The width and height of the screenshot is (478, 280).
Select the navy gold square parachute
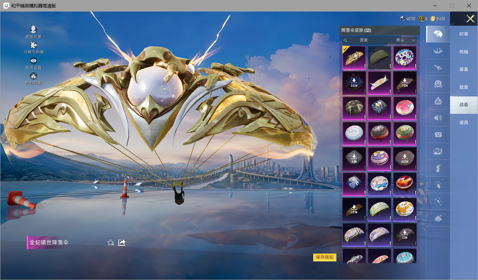point(380,108)
